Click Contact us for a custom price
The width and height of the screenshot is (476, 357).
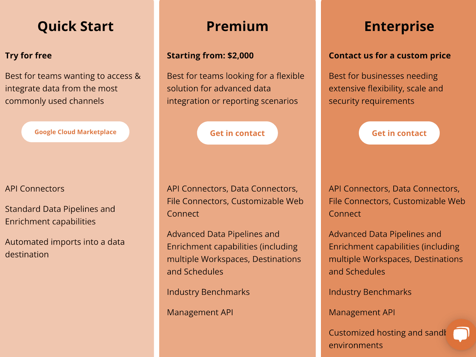(x=390, y=55)
